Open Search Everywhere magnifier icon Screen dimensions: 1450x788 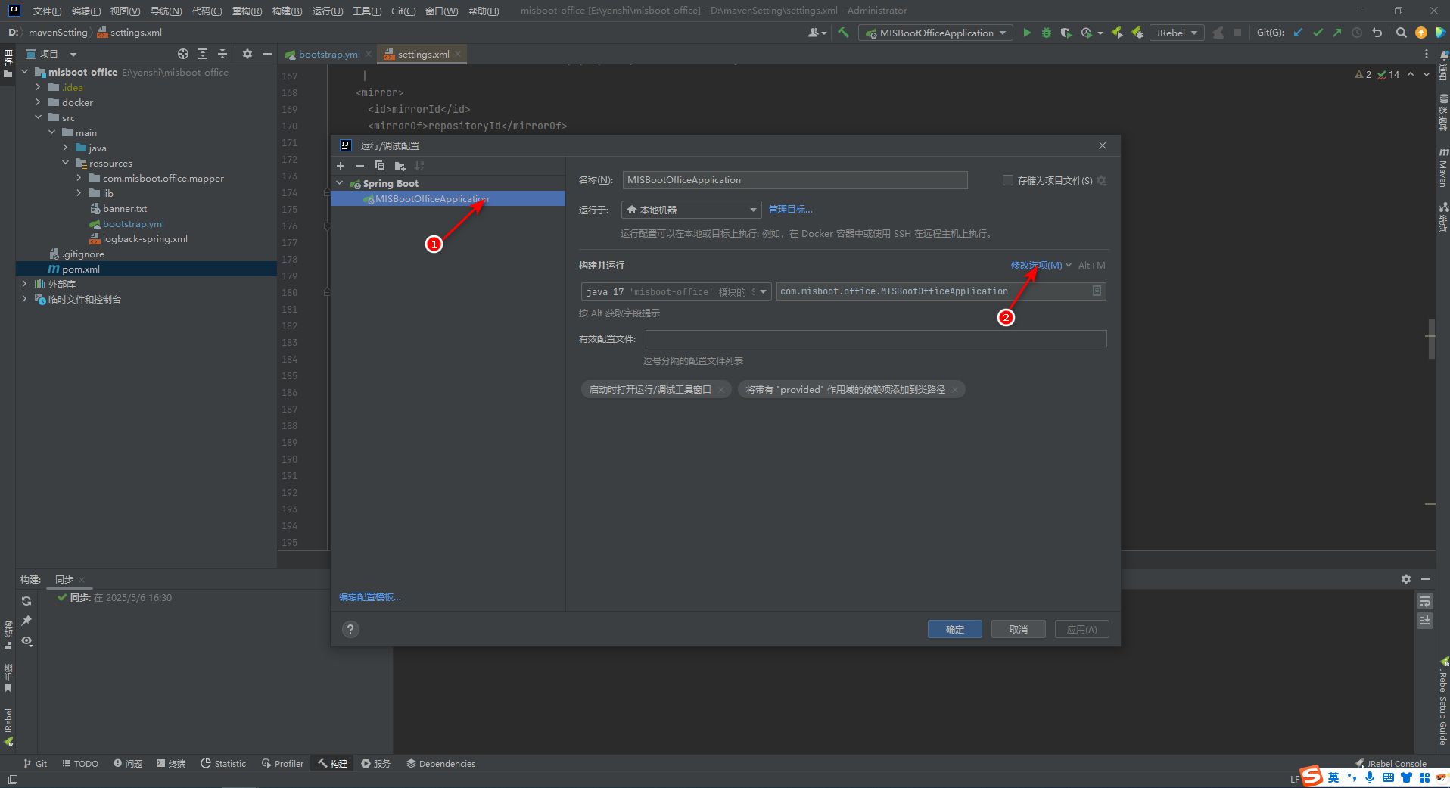tap(1401, 33)
